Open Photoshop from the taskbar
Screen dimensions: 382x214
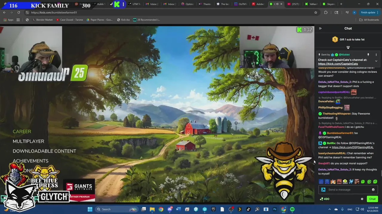click(275, 209)
